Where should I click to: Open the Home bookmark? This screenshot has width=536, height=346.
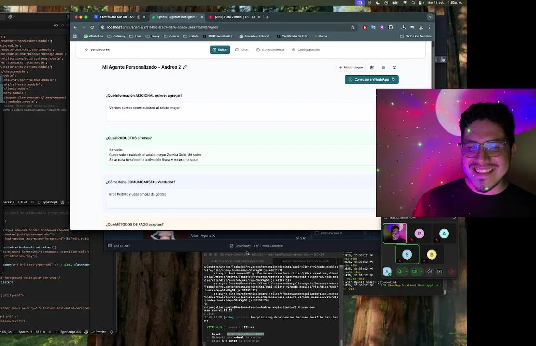320,36
